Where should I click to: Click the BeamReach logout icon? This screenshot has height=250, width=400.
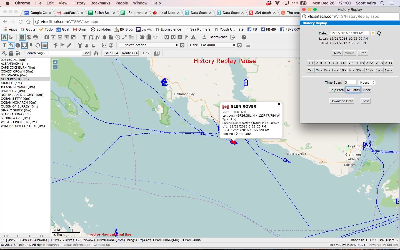pyautogui.click(x=233, y=37)
